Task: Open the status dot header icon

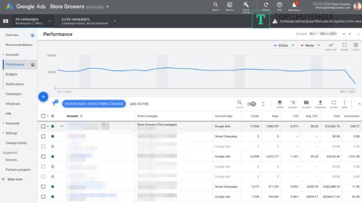Action: [x=53, y=116]
